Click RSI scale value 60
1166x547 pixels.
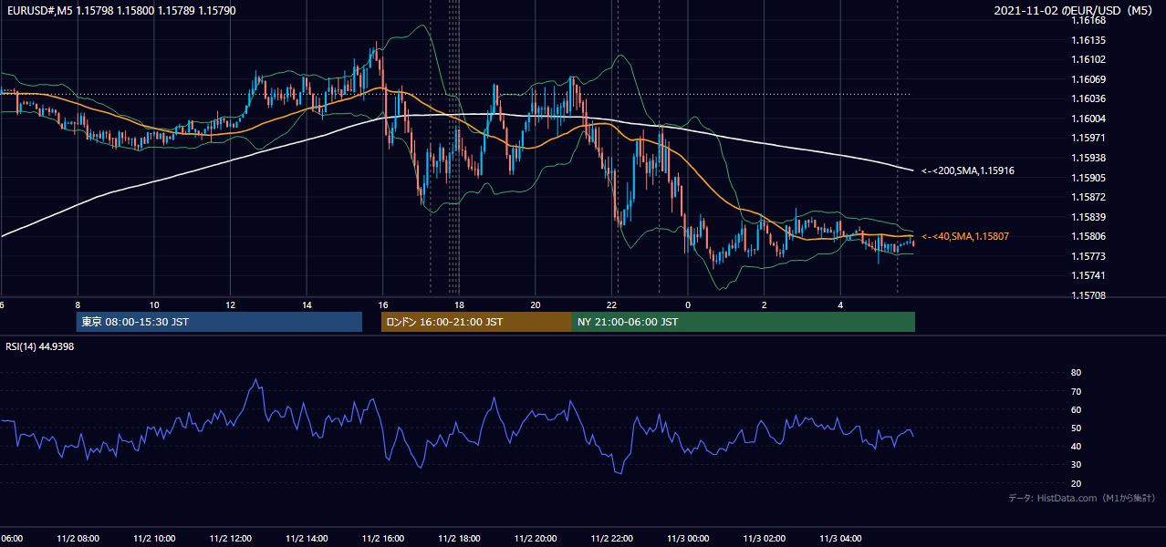click(1076, 409)
